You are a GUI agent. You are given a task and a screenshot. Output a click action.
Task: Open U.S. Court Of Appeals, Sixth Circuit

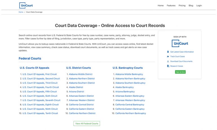(40, 96)
